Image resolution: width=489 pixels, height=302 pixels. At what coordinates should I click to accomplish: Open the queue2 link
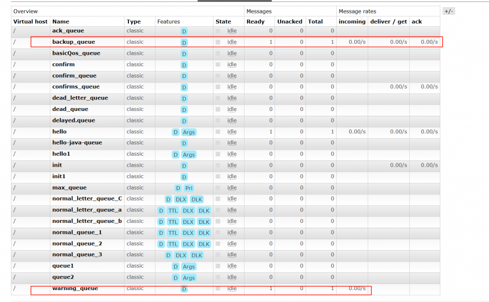pos(63,277)
